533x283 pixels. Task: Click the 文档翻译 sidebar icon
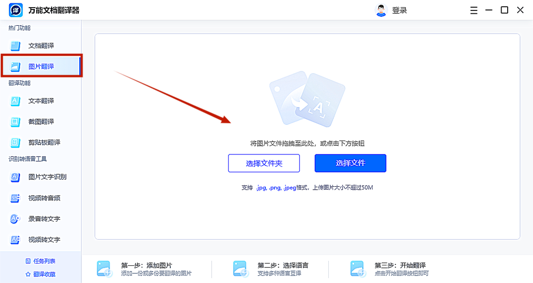[15, 45]
